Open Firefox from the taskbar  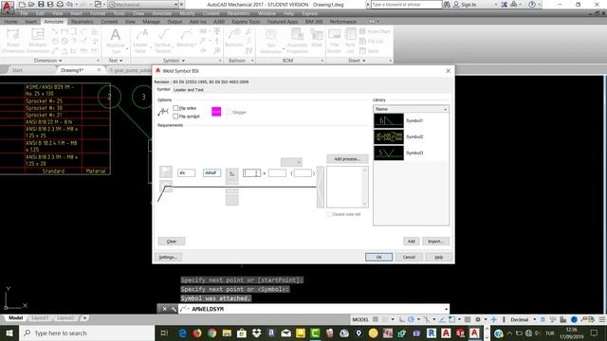197,332
